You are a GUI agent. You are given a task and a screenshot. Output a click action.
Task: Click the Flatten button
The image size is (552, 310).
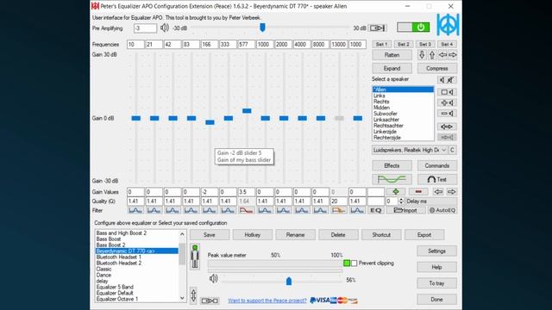[x=392, y=55]
